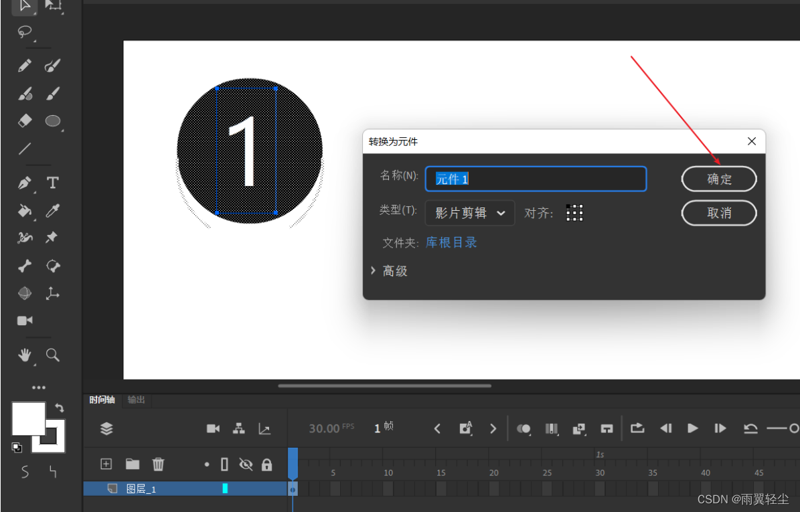Click the cyan color swatch of 图层_1
Viewport: 800px width, 512px height.
225,489
